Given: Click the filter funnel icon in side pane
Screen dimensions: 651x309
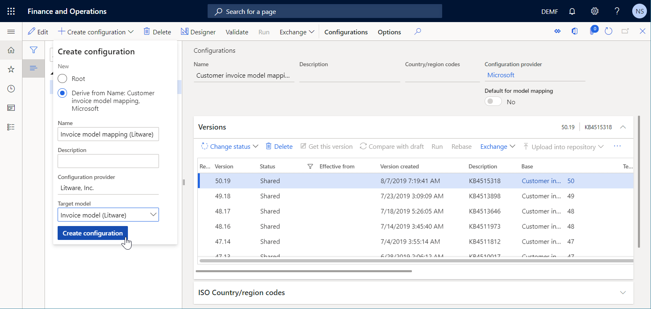Looking at the screenshot, I should (x=34, y=50).
